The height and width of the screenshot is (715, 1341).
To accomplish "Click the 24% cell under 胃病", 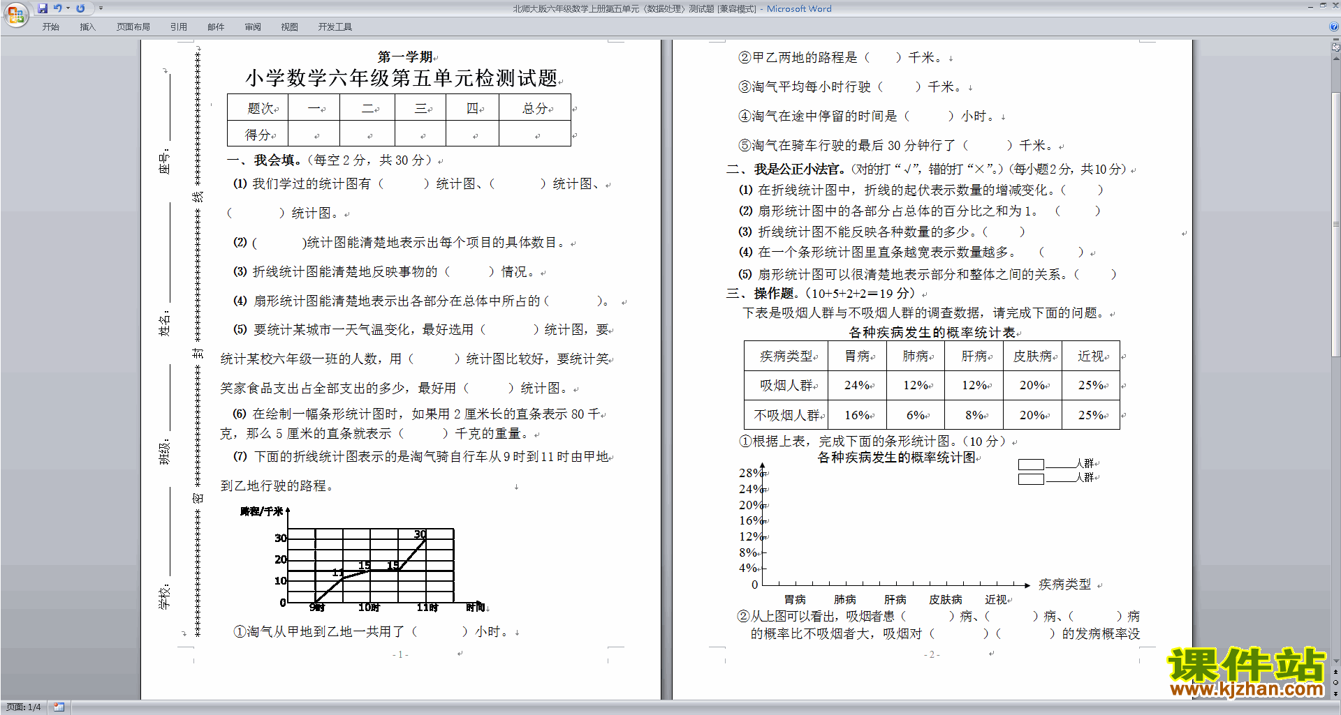I will coord(857,385).
